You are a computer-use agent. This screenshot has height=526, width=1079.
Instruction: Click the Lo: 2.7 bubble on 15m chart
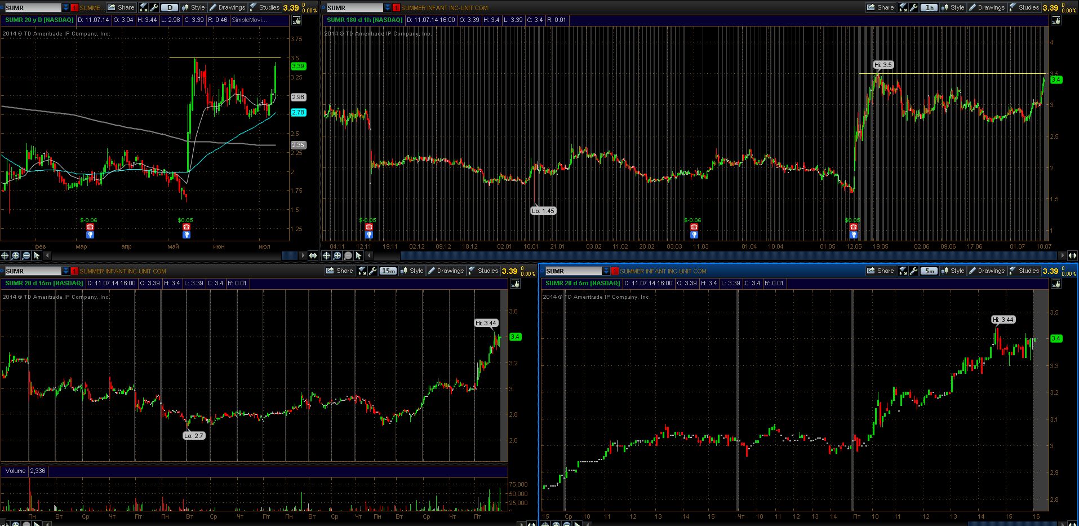[194, 436]
